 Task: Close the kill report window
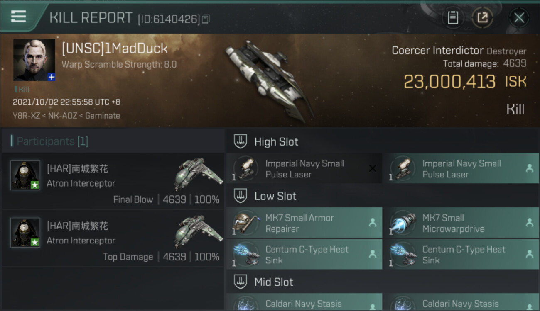click(x=519, y=17)
